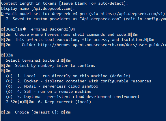Image resolution: width=166 pixels, height=121 pixels.
Task: Click the option text Keep current (local)
Action: (x=65, y=102)
